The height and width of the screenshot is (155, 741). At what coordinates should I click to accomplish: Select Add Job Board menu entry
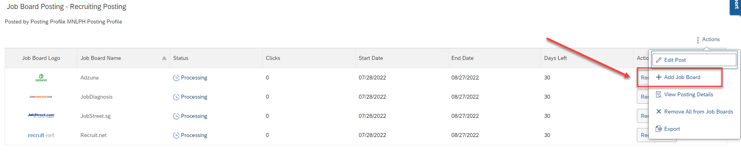pyautogui.click(x=682, y=77)
